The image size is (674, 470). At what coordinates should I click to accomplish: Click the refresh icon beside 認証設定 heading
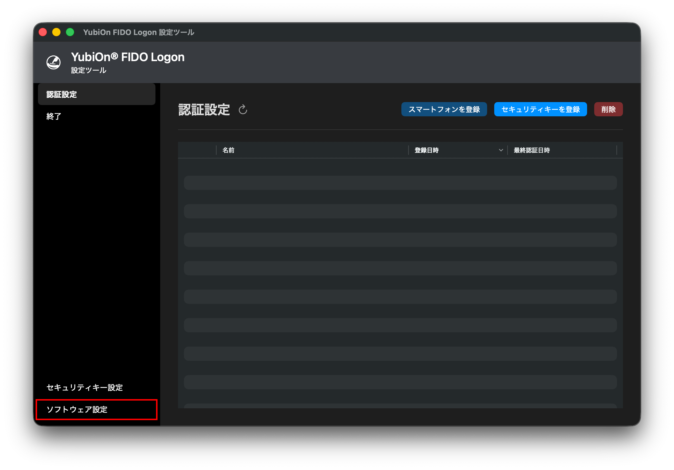pos(243,109)
